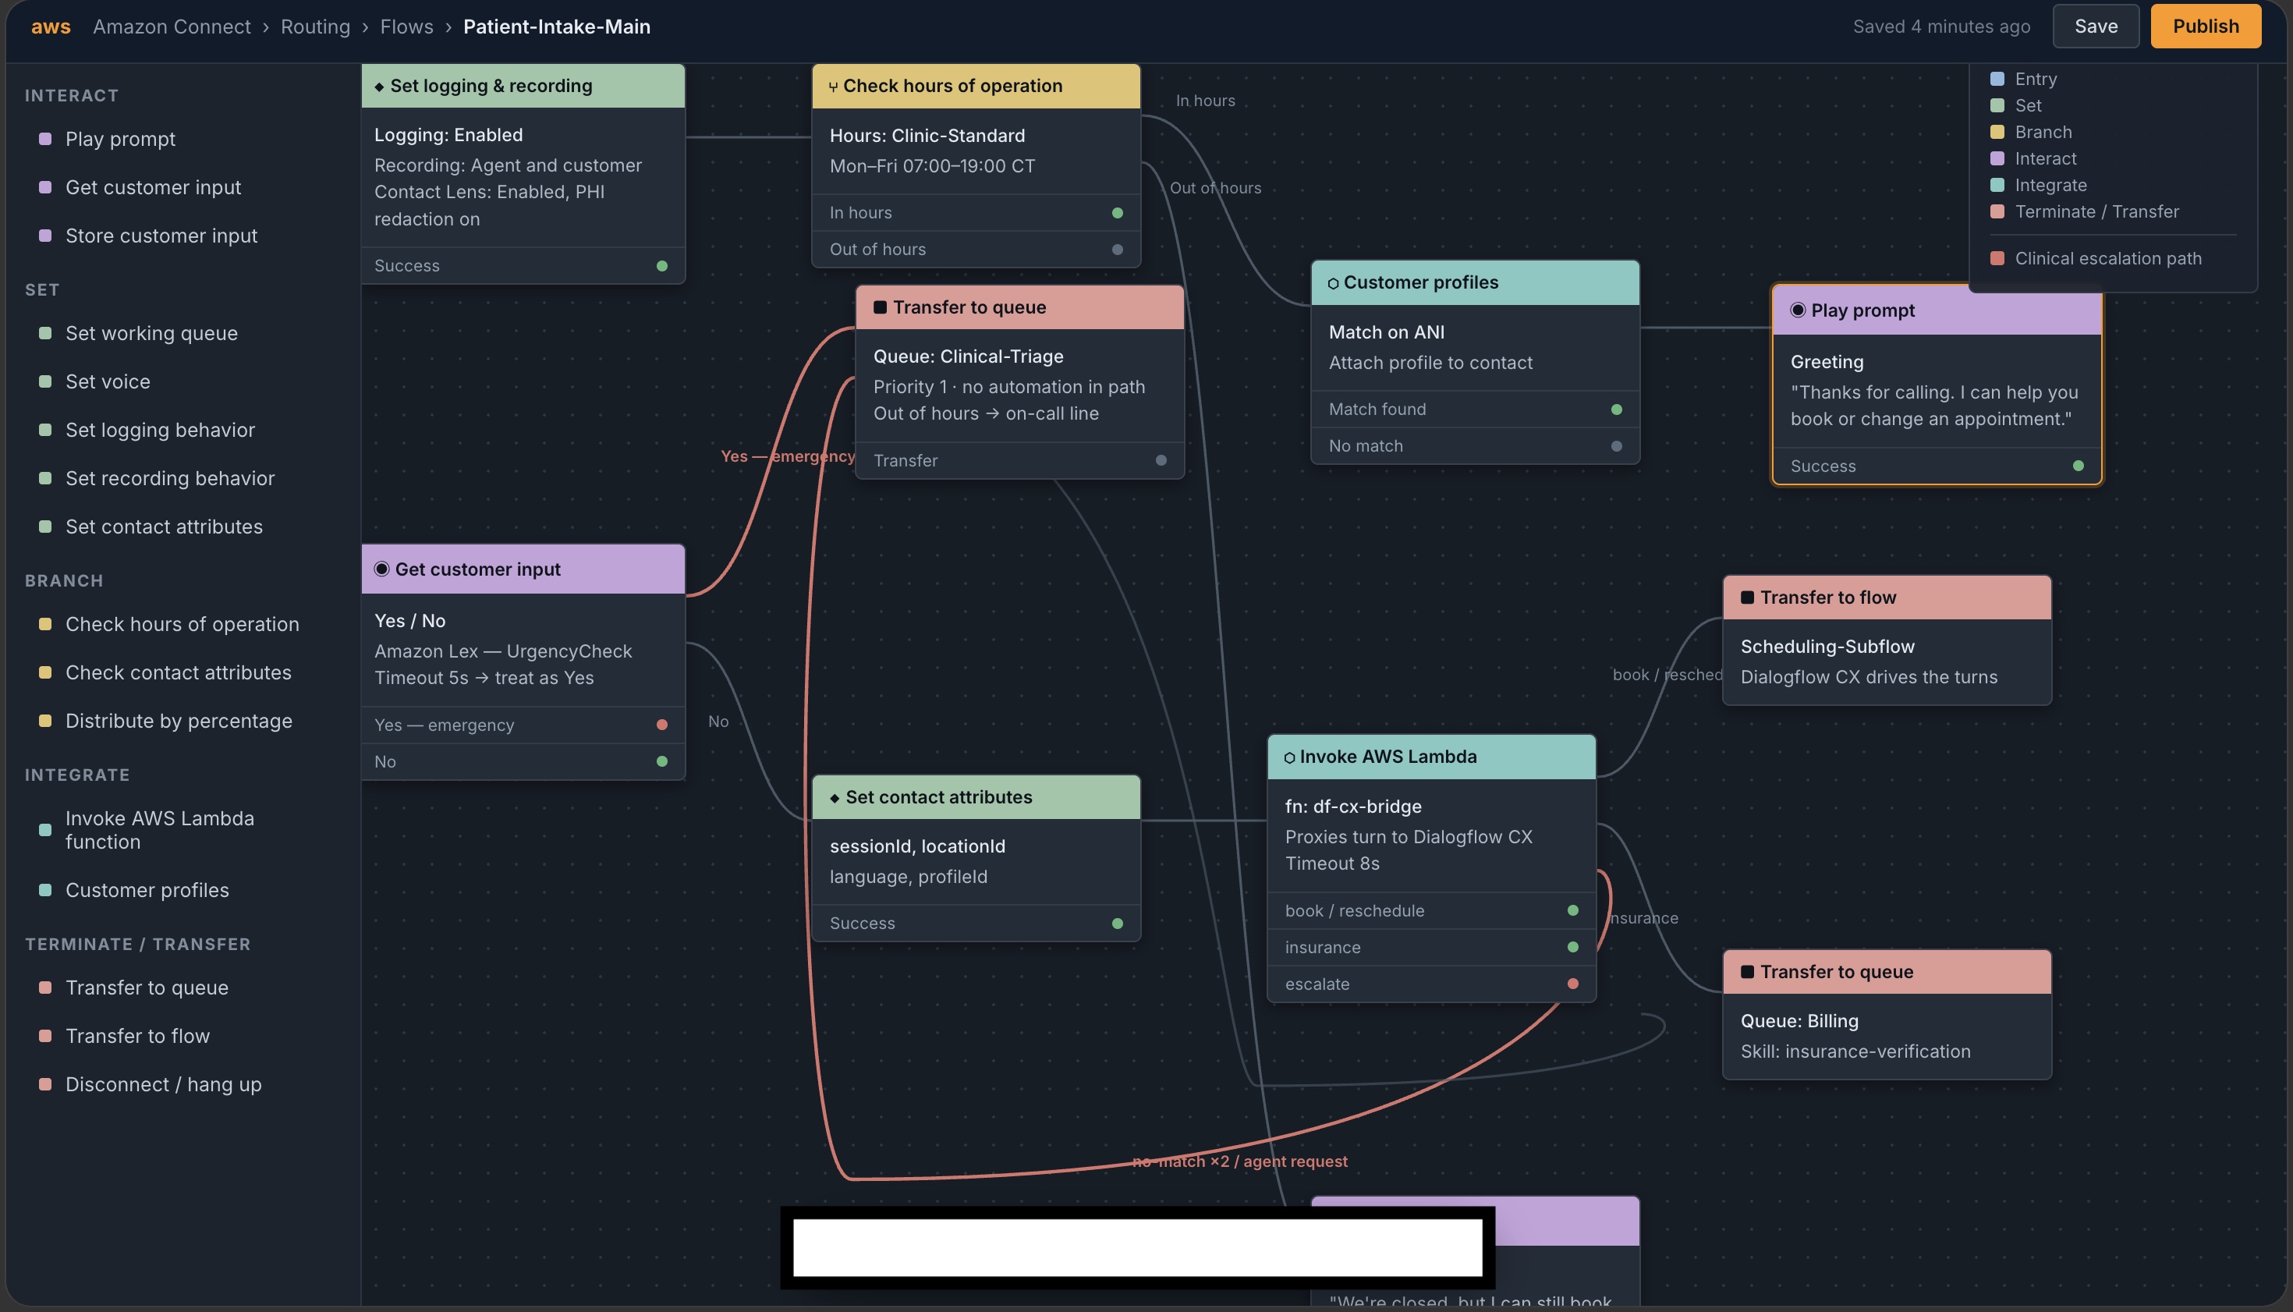Select Transfer to flow palette item

pyautogui.click(x=138, y=1037)
